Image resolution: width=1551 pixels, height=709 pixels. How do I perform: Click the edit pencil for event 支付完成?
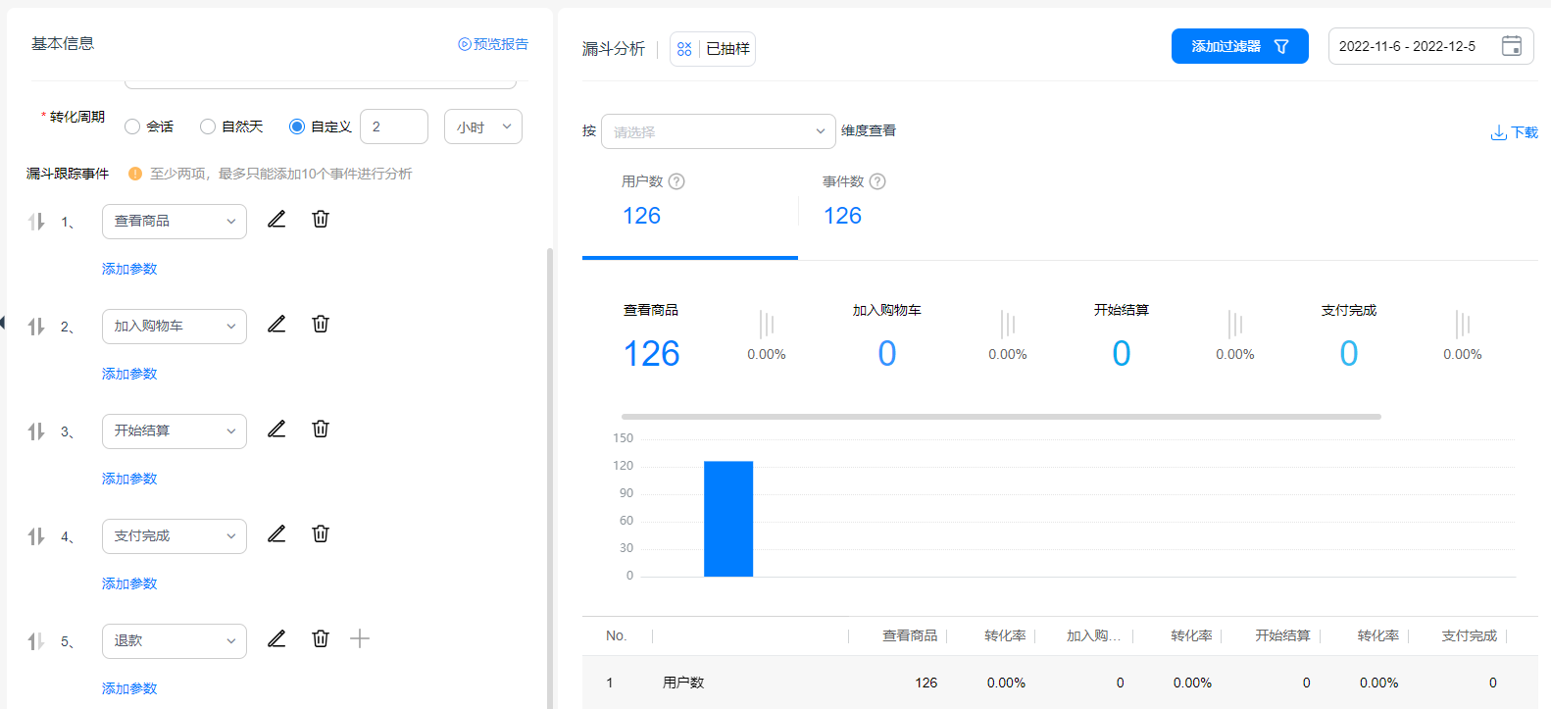(x=276, y=533)
